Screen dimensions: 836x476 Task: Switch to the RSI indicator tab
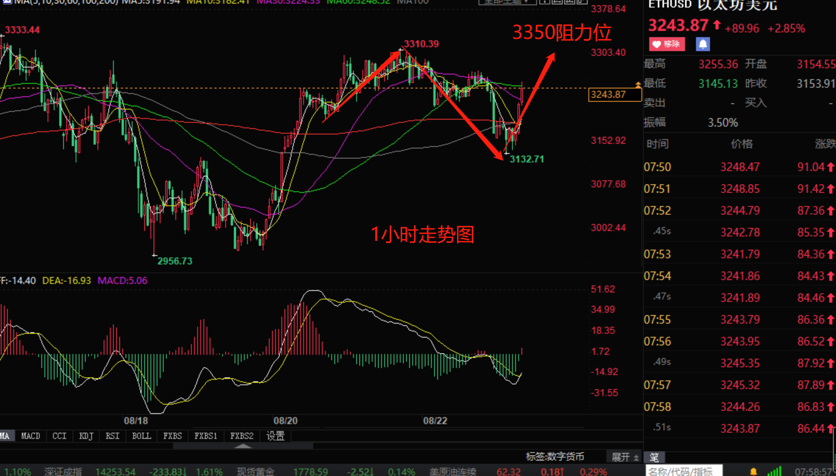pyautogui.click(x=112, y=436)
